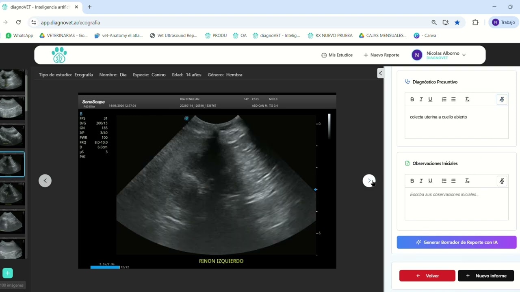Image resolution: width=520 pixels, height=292 pixels.
Task: Click the blue clip playback progress bar
Action: click(x=105, y=267)
